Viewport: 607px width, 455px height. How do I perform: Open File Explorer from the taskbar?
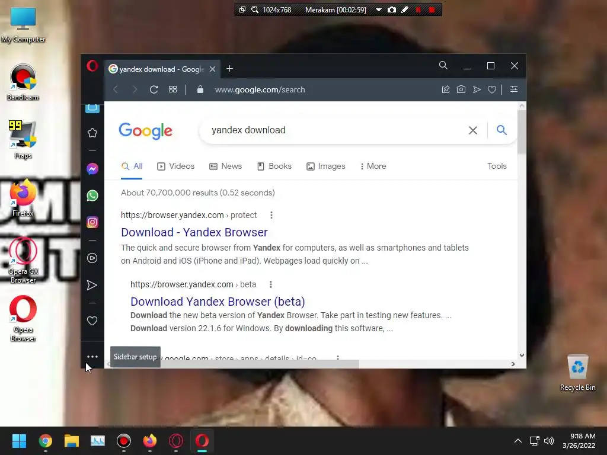pyautogui.click(x=72, y=441)
